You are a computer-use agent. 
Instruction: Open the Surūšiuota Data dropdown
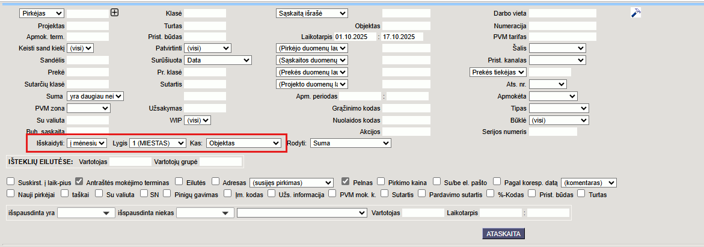(218, 60)
